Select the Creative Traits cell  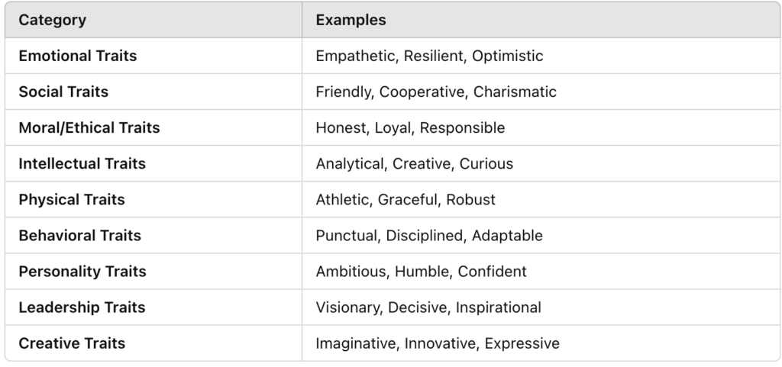[72, 343]
